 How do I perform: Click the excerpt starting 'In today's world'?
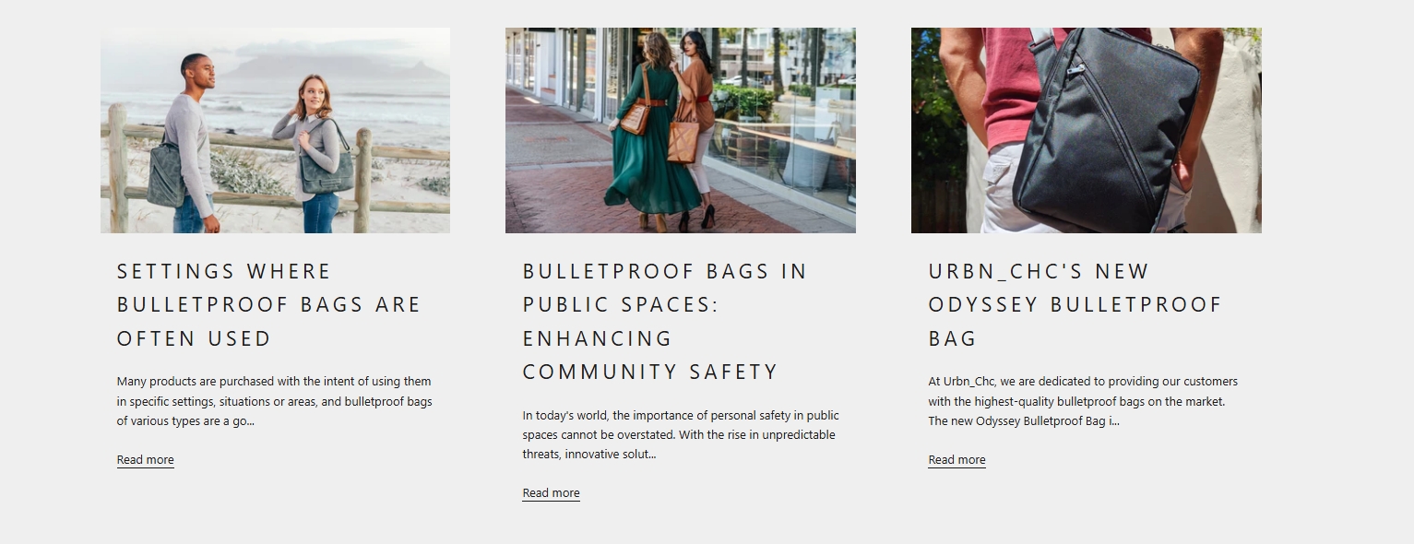[681, 434]
